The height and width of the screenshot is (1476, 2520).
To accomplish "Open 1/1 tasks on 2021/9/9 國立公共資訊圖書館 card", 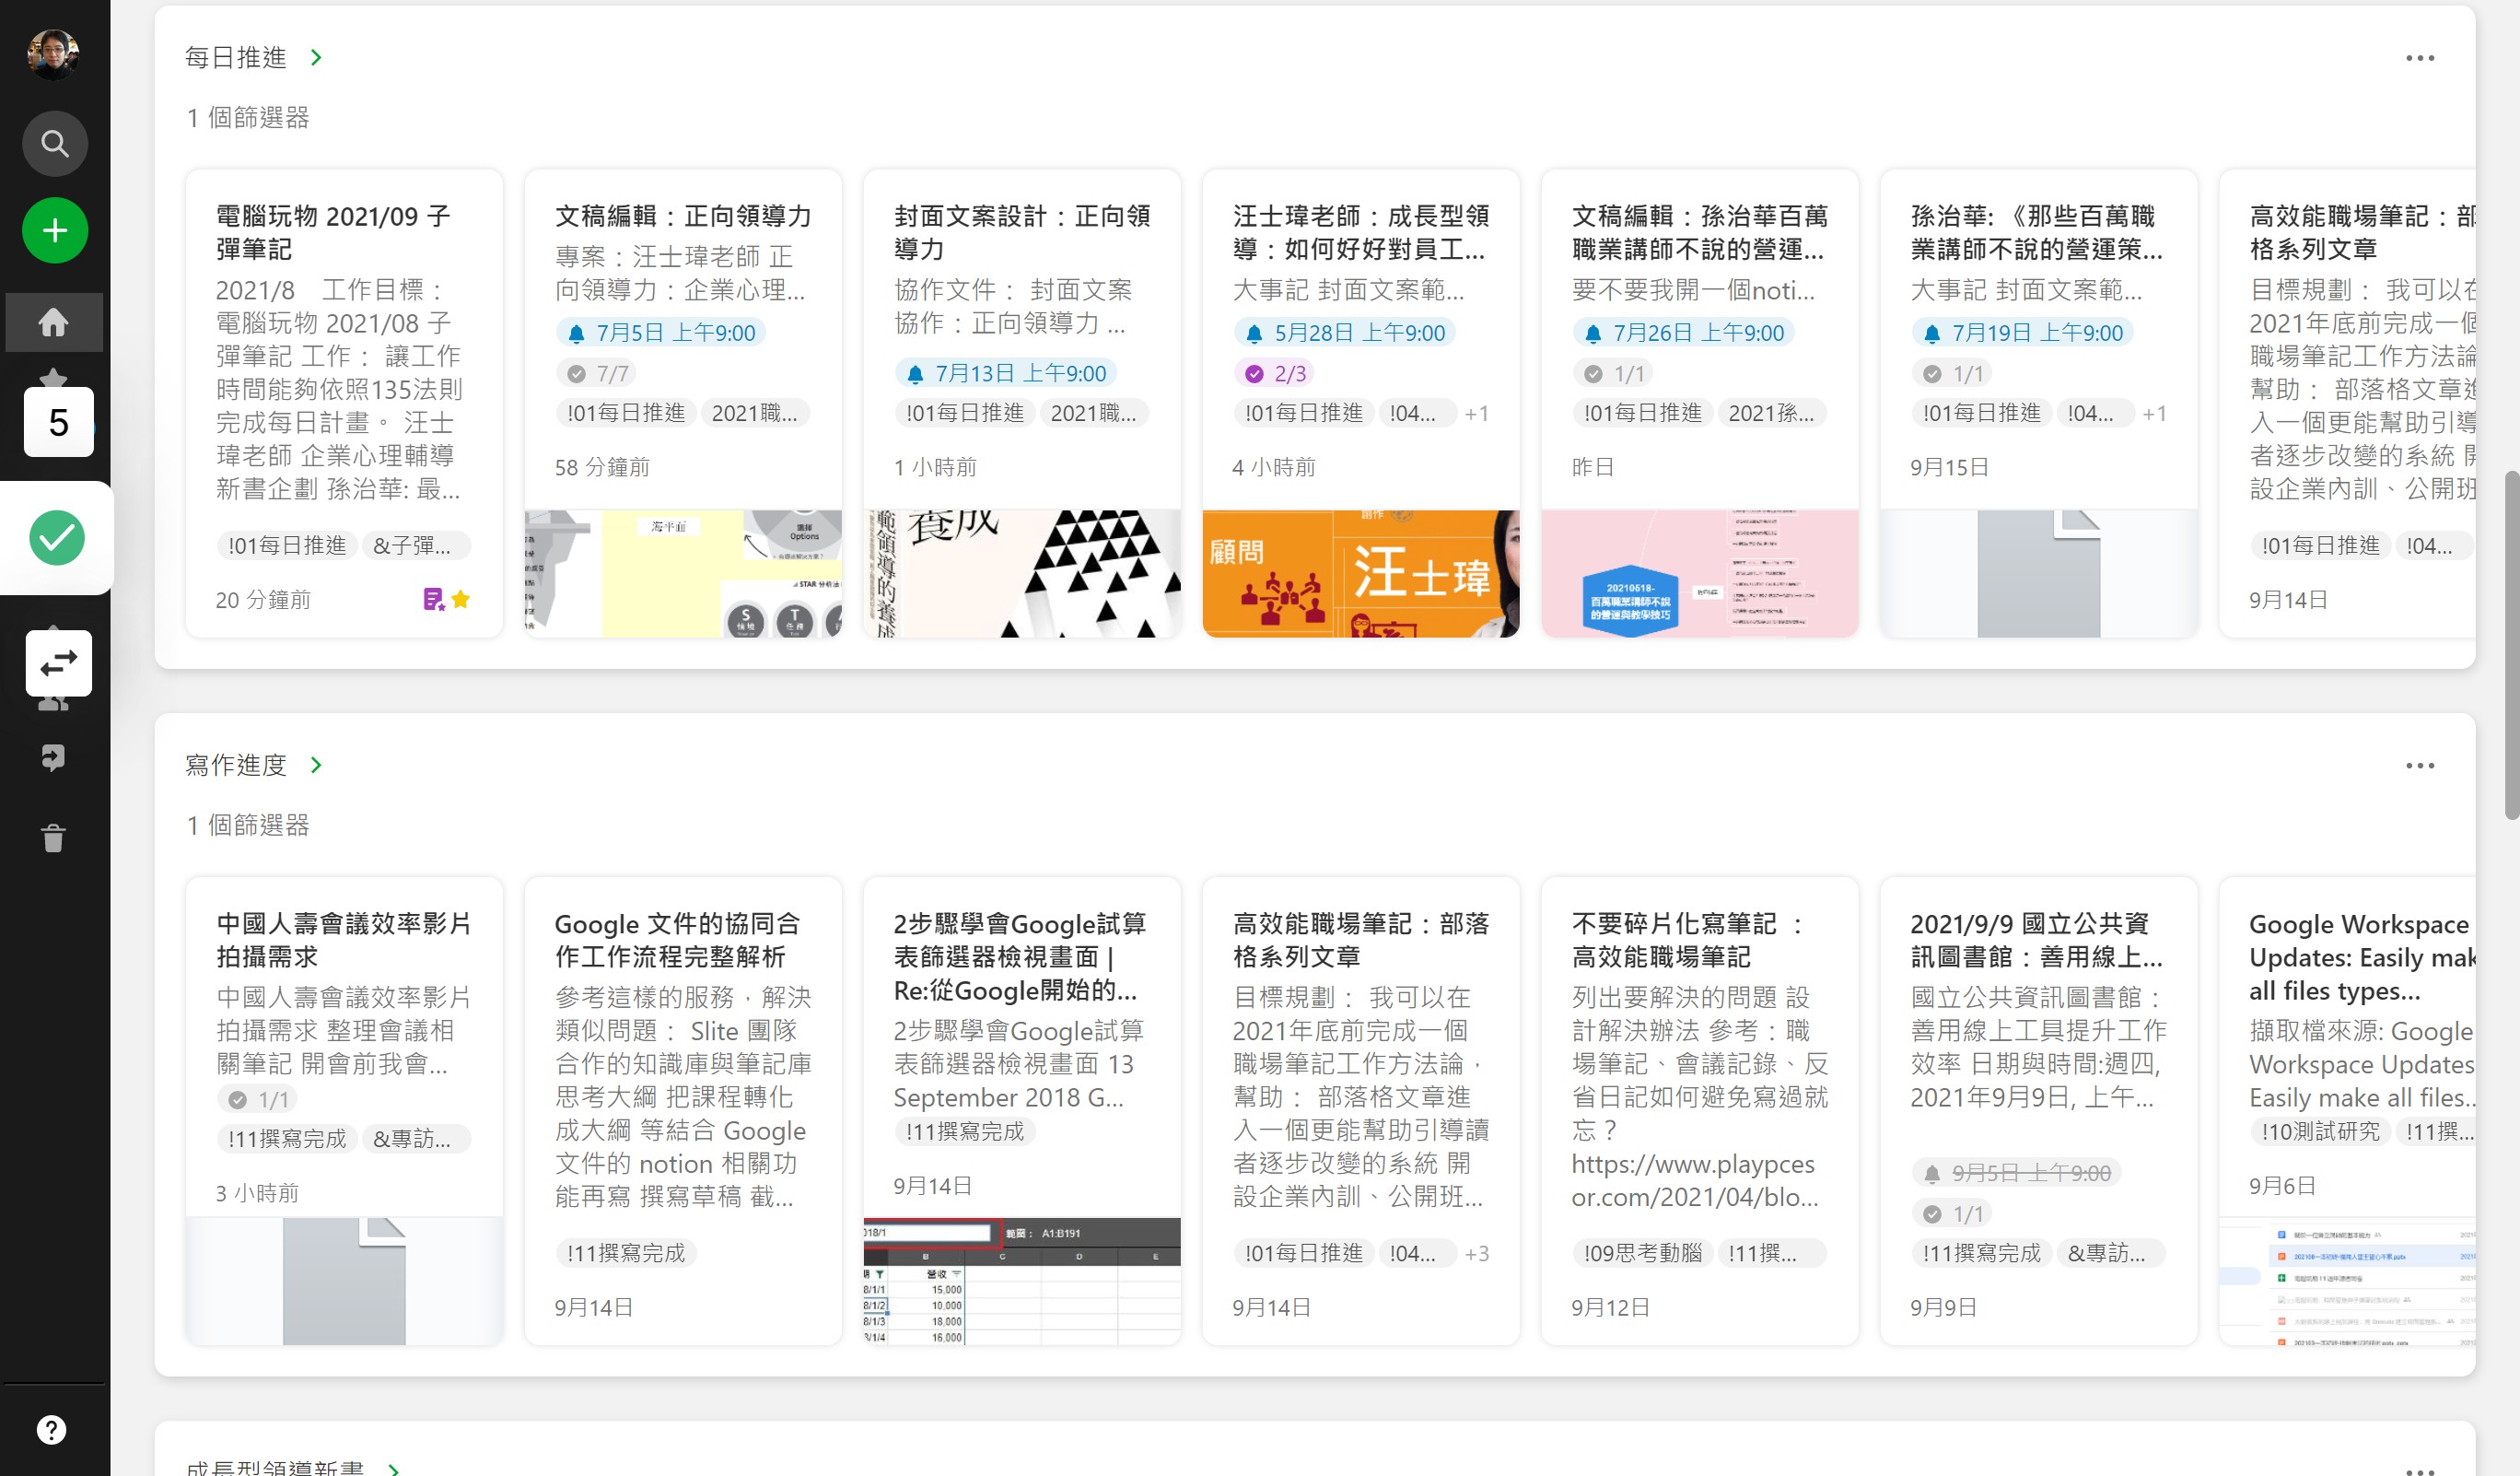I will pyautogui.click(x=1953, y=1214).
